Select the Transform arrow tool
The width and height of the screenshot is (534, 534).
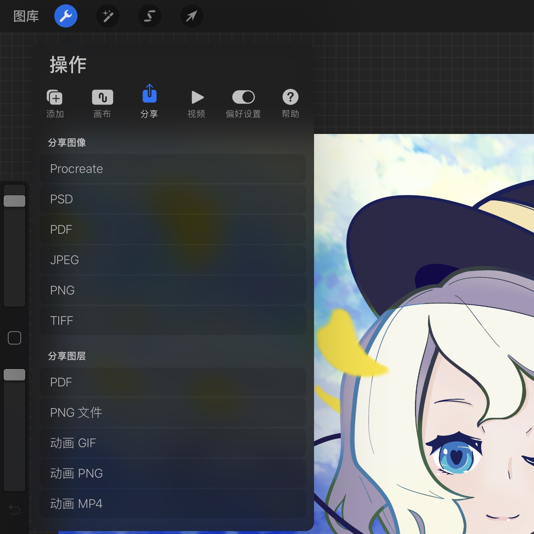pos(191,16)
